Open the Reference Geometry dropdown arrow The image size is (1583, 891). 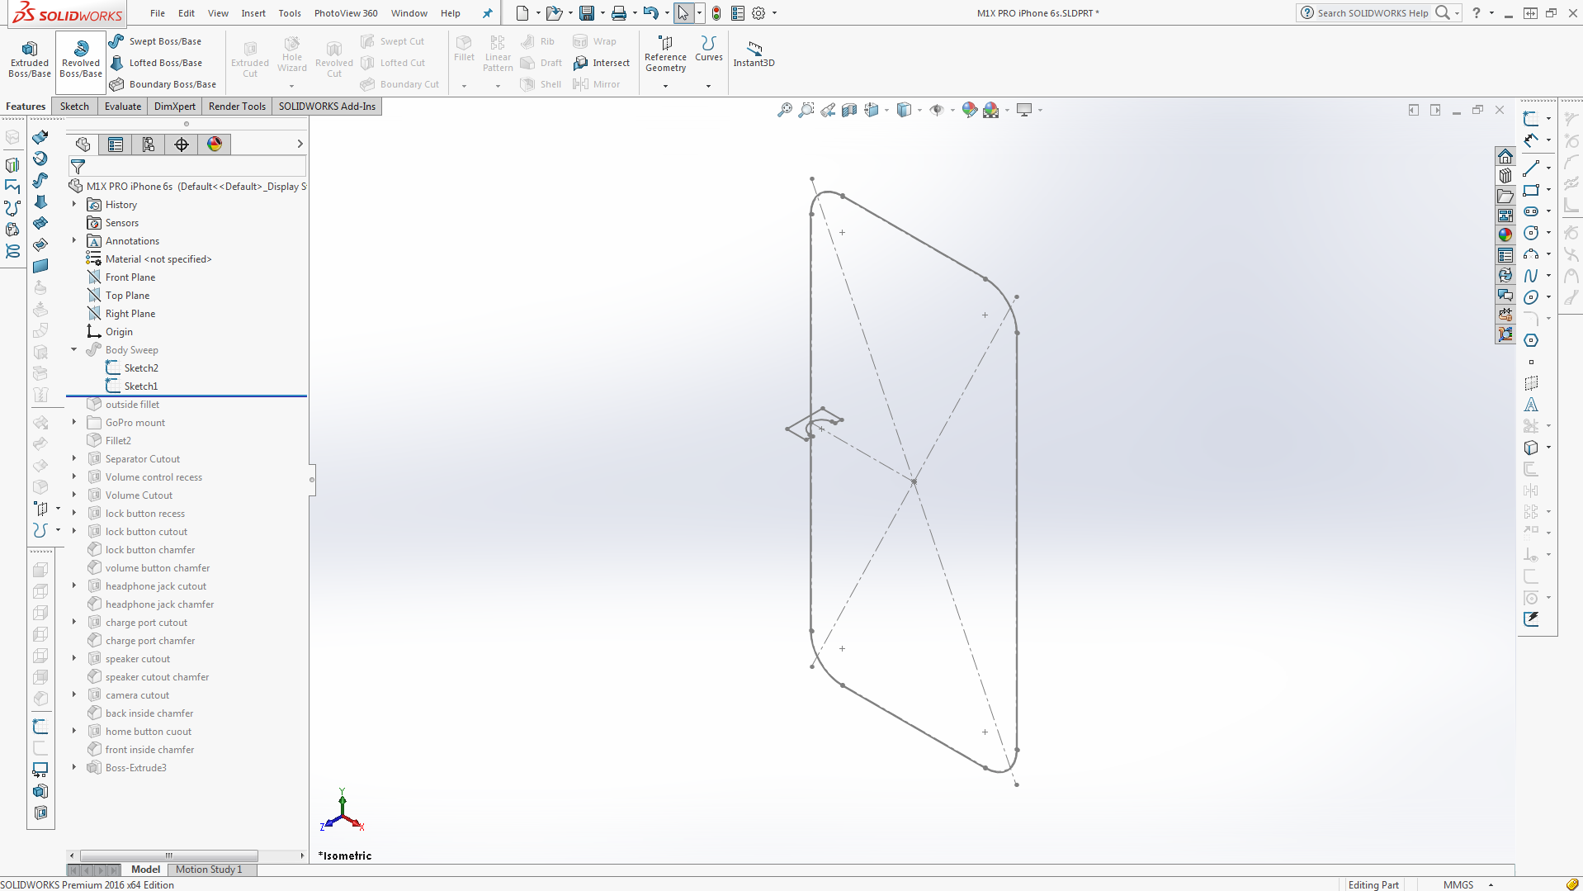click(x=665, y=86)
